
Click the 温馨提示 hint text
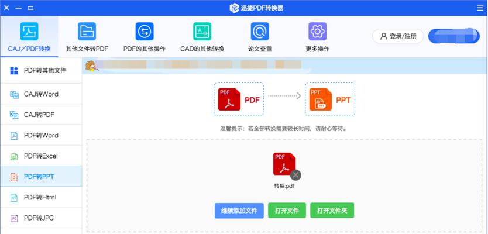point(283,129)
